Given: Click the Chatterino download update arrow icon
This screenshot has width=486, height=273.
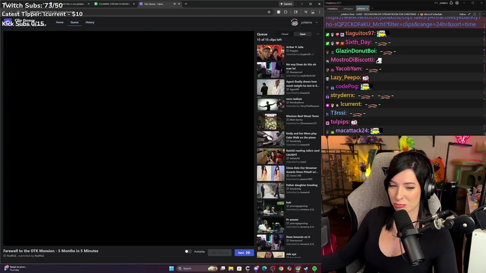Looking at the screenshot, I should point(451,3).
